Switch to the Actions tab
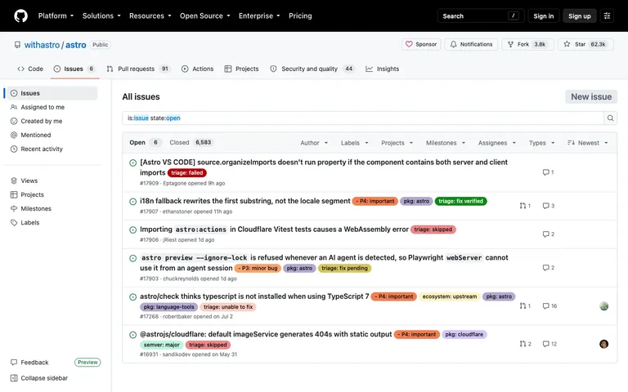628x392 pixels. point(197,69)
